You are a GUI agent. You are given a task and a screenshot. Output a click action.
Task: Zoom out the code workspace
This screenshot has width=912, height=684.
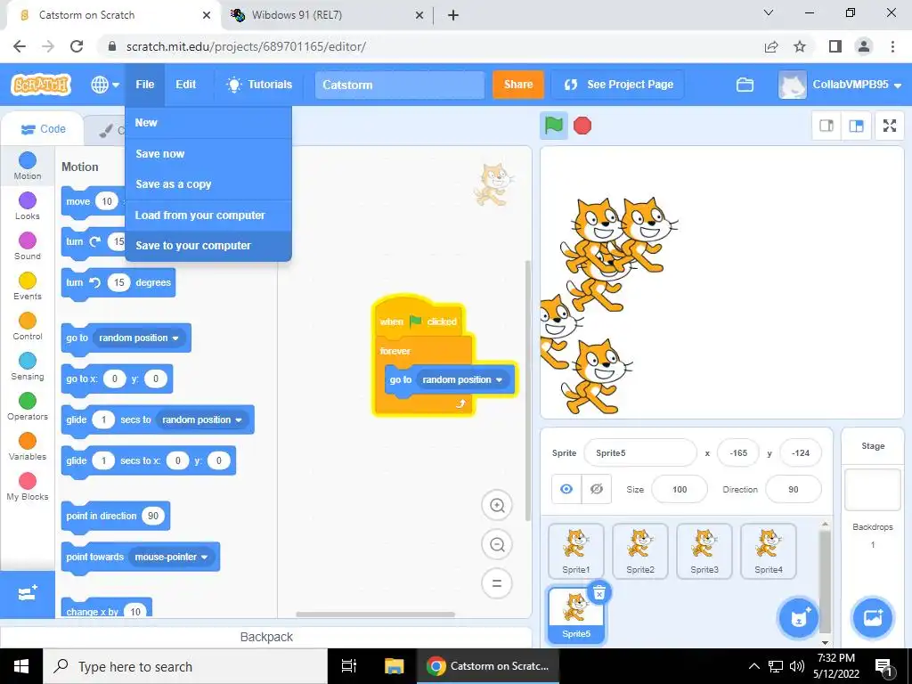497,544
